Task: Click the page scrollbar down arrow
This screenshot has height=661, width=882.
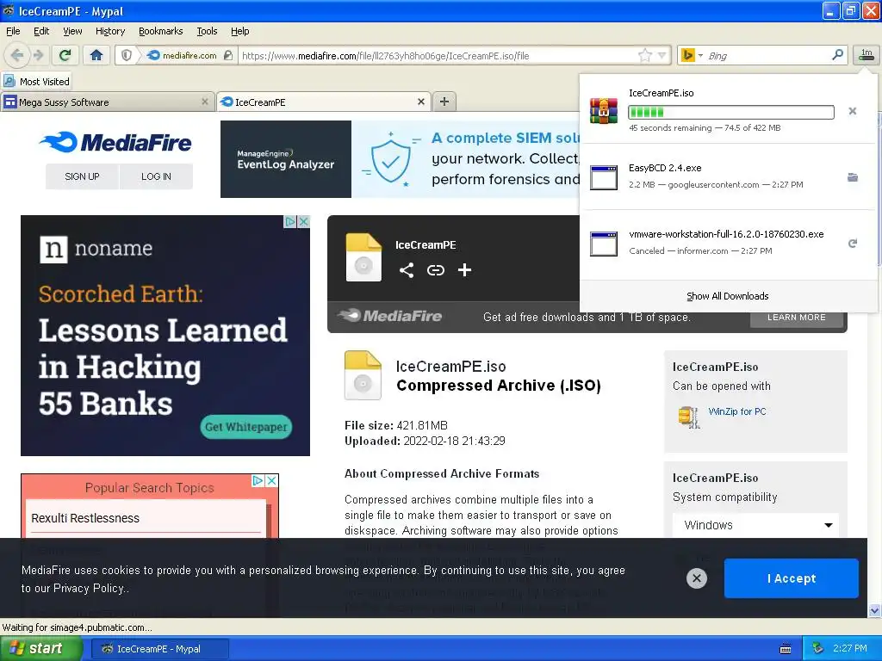Action: [x=874, y=610]
